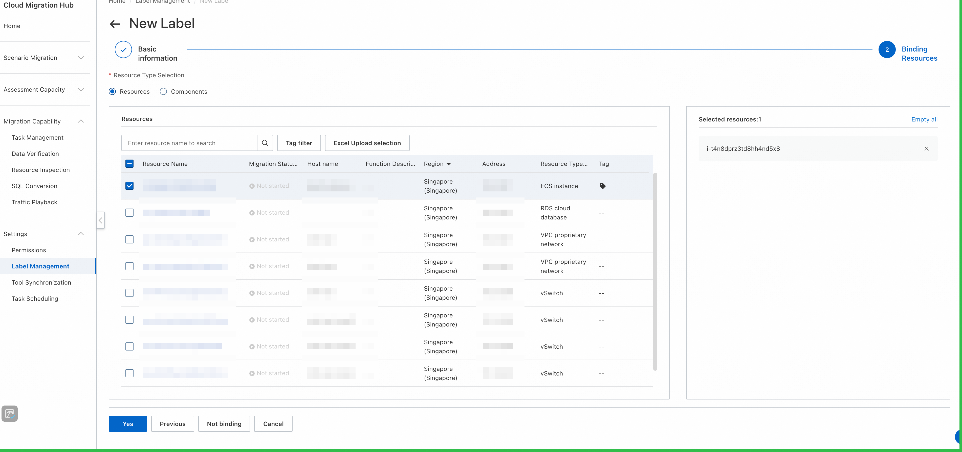
Task: Click the resource name search field
Action: [189, 143]
